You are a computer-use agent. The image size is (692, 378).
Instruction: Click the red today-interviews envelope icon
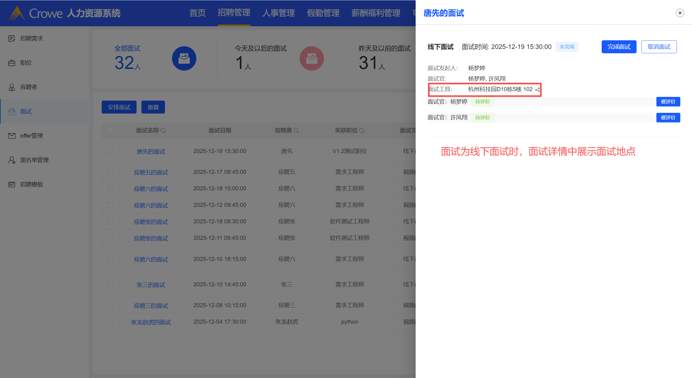[x=312, y=58]
